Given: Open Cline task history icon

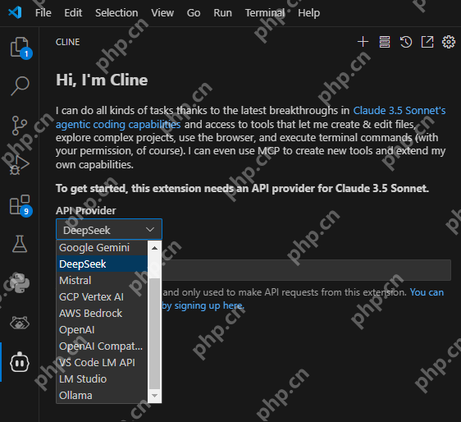Looking at the screenshot, I should pyautogui.click(x=406, y=42).
